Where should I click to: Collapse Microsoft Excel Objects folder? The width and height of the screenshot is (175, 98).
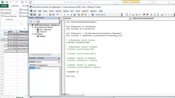(x=33, y=27)
